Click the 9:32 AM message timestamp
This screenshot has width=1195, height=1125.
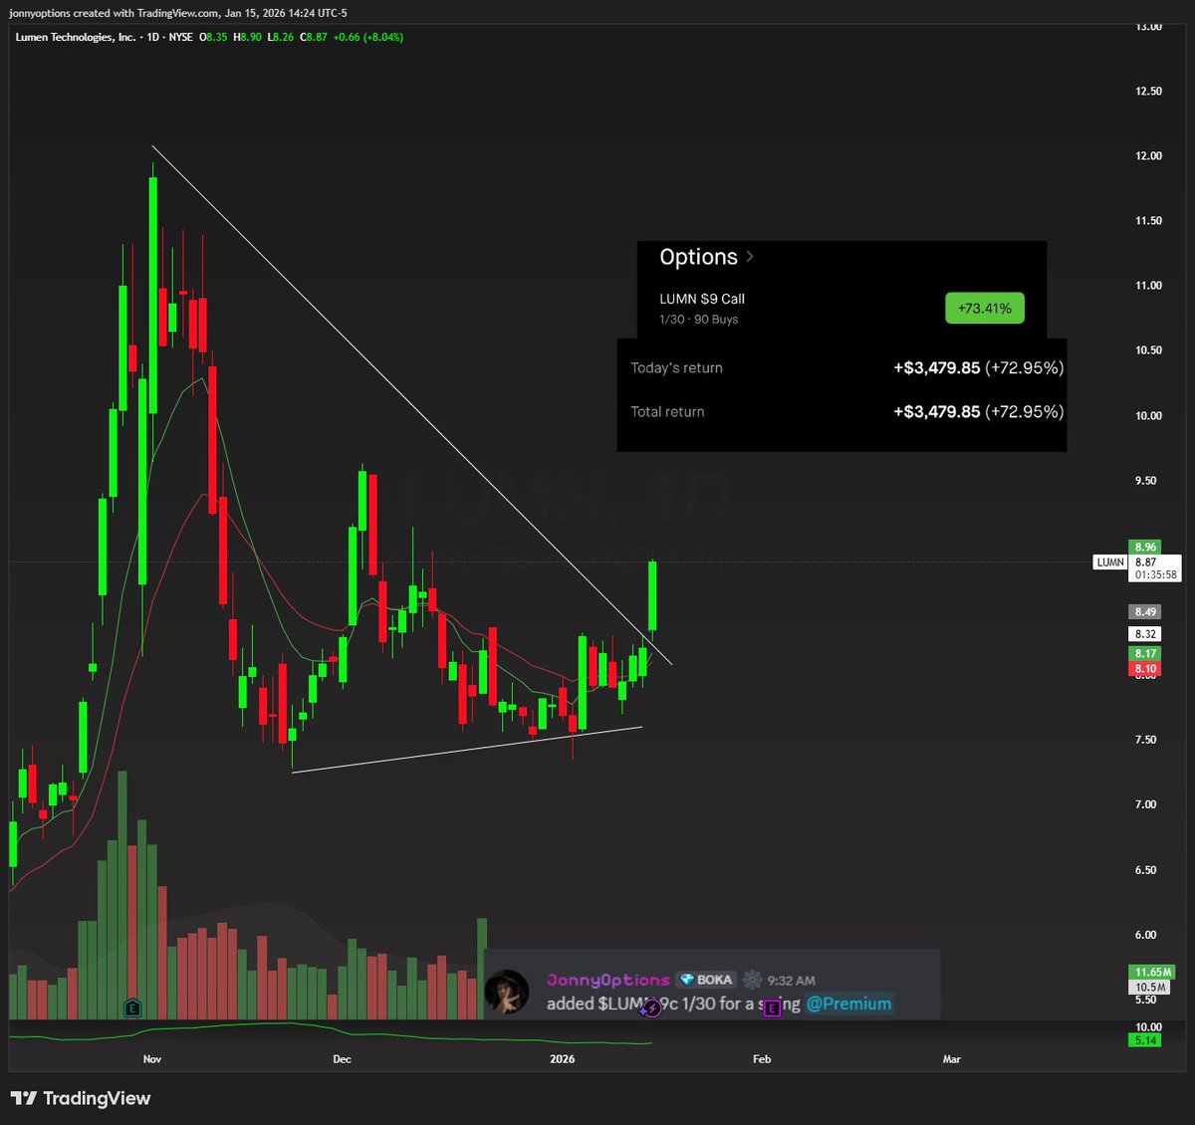pyautogui.click(x=792, y=981)
